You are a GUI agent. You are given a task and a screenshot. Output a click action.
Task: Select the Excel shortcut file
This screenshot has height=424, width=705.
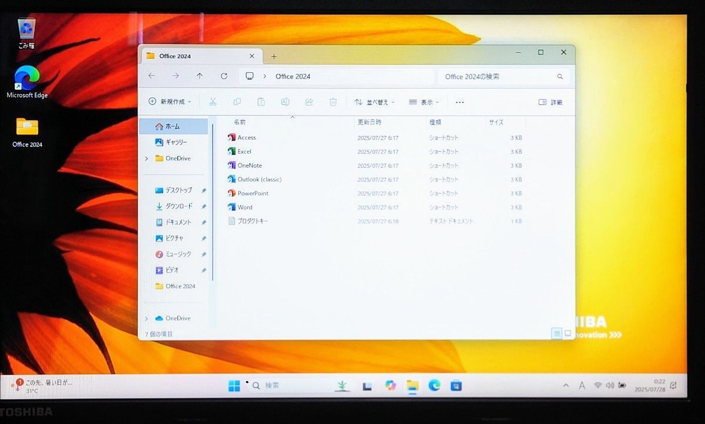pos(240,152)
